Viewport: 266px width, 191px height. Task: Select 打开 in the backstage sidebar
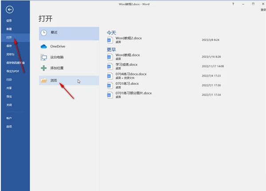pos(15,38)
